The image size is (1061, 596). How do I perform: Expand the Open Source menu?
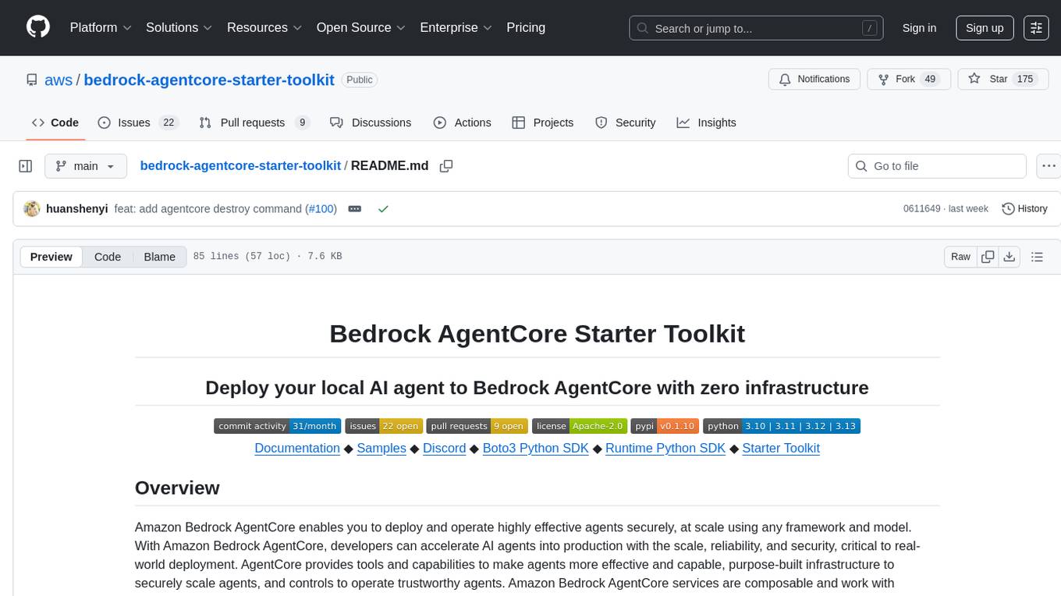[x=361, y=27]
